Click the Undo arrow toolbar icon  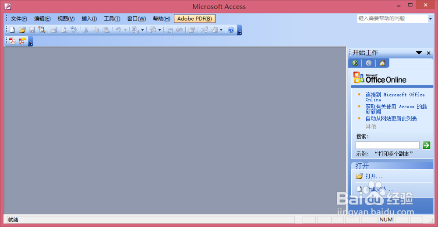[x=118, y=30]
